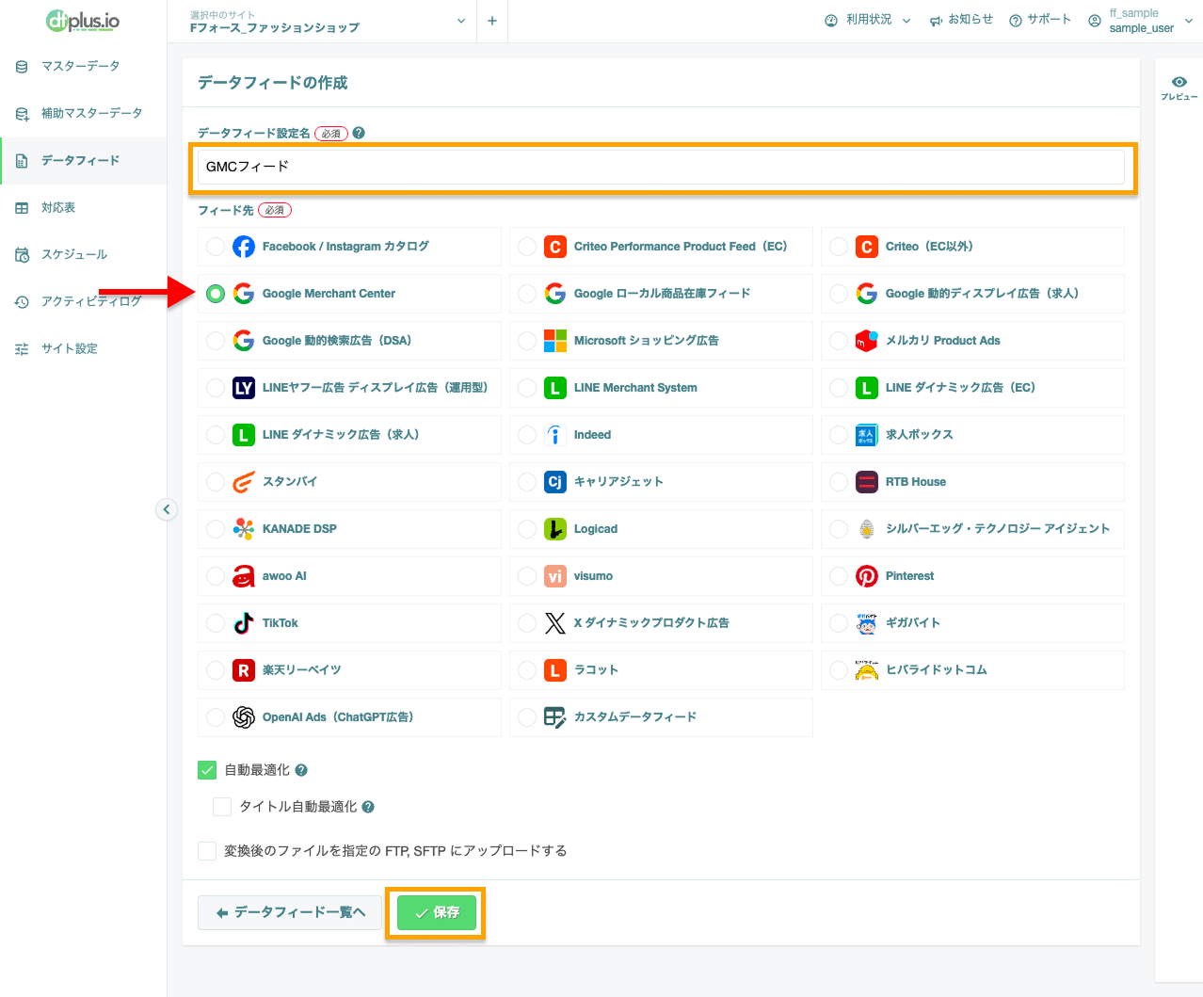This screenshot has height=997, width=1203.
Task: Select the ラコット radio button
Action: click(x=527, y=670)
